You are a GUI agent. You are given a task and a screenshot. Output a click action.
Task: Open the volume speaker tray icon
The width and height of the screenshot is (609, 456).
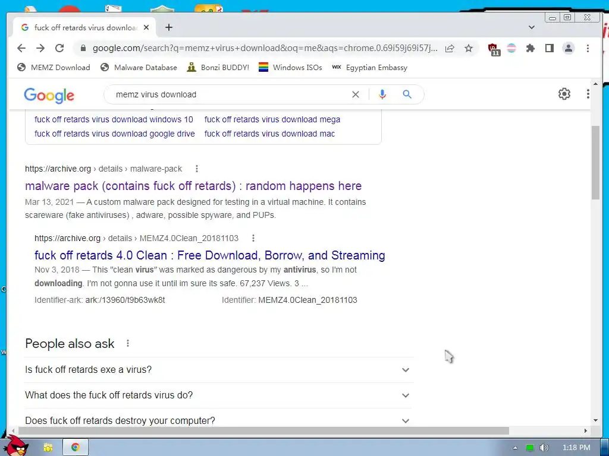pyautogui.click(x=544, y=448)
